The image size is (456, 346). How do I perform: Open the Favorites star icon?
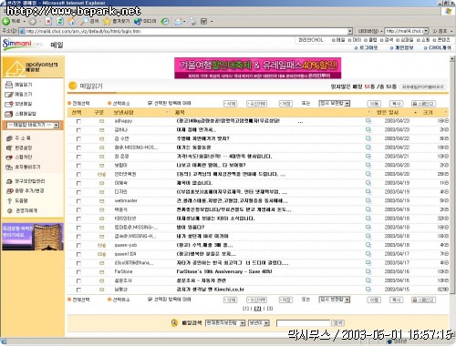point(107,21)
